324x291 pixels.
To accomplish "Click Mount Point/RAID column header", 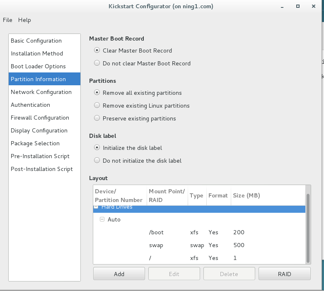I will (x=167, y=195).
